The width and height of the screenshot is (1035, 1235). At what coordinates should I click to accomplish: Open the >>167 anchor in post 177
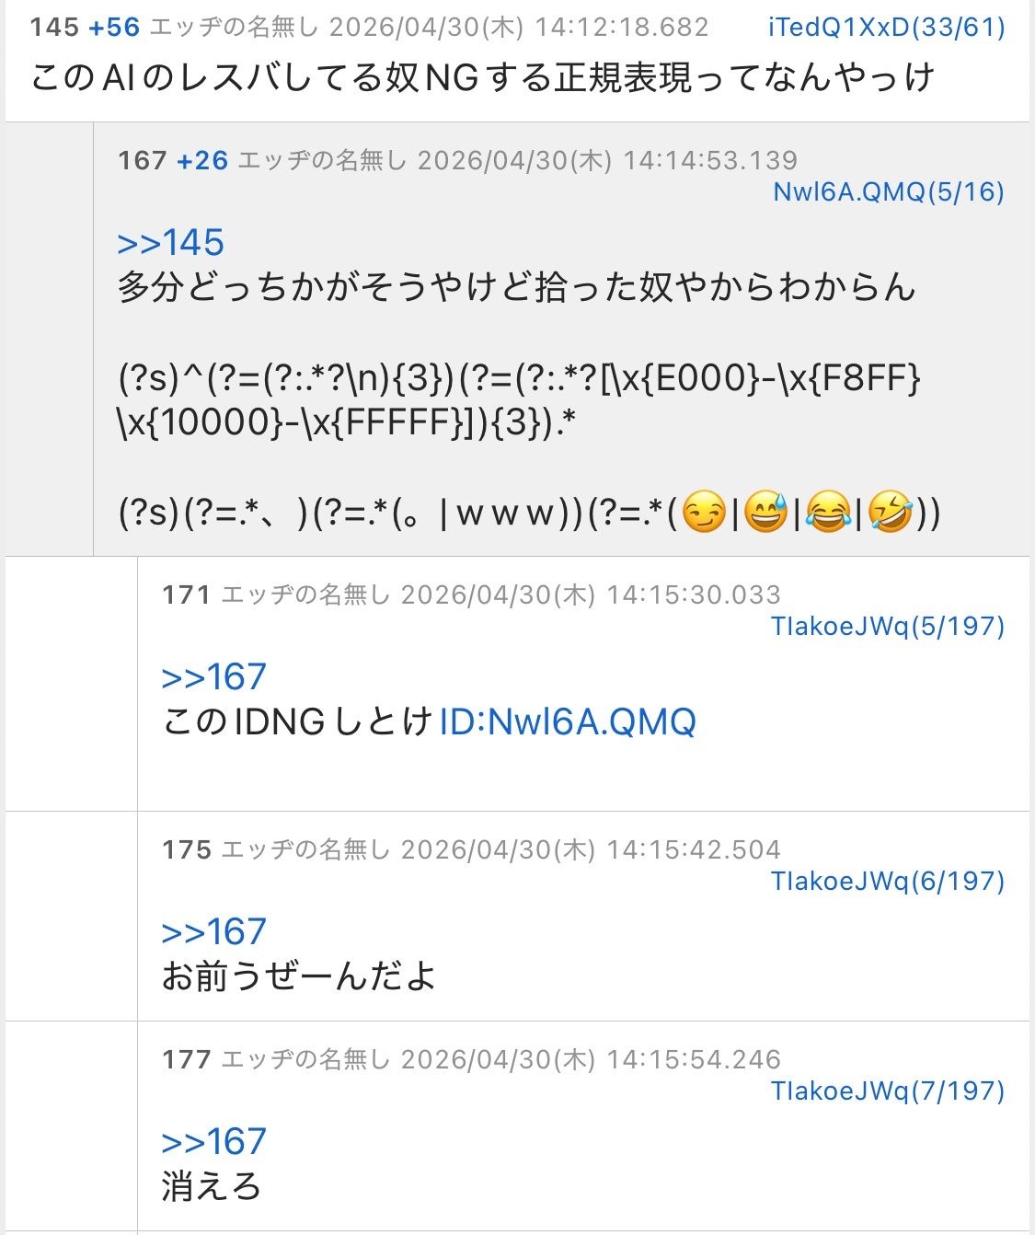(214, 1142)
